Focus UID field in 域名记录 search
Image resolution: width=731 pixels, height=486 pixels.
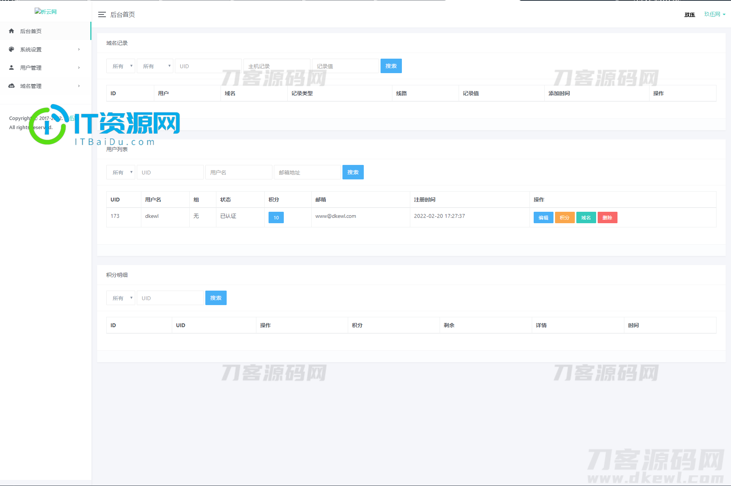208,66
